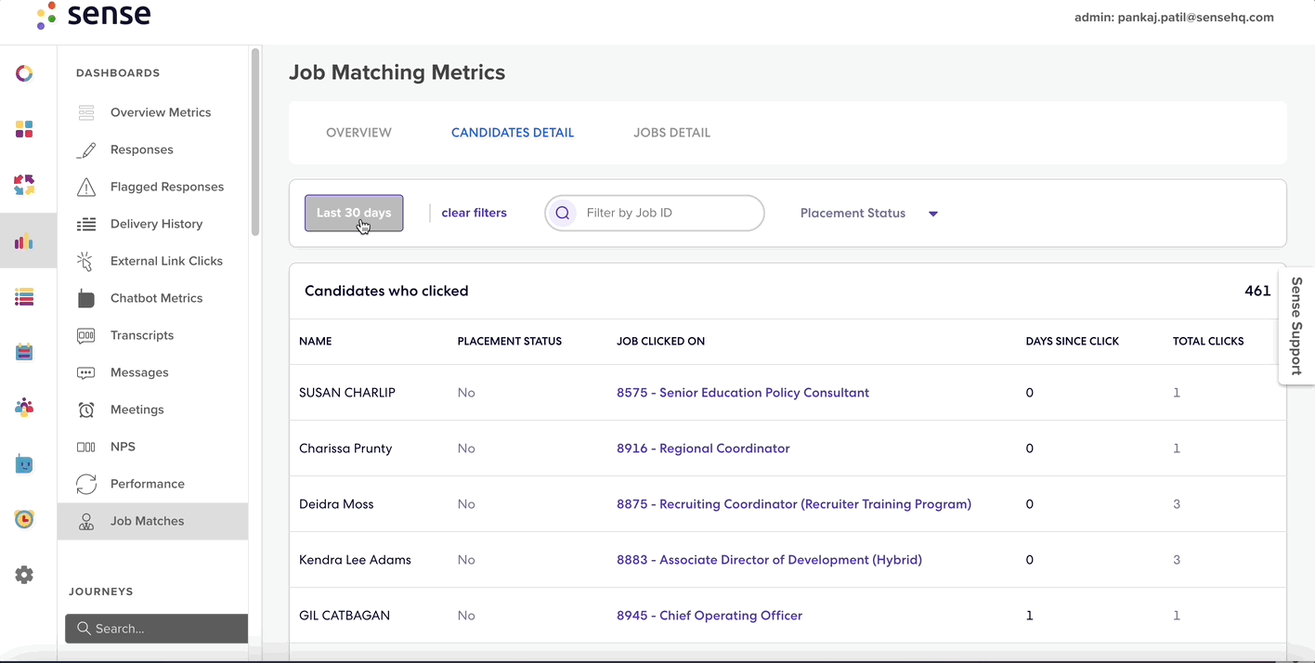Open the Sense Support side tab

point(1296,325)
